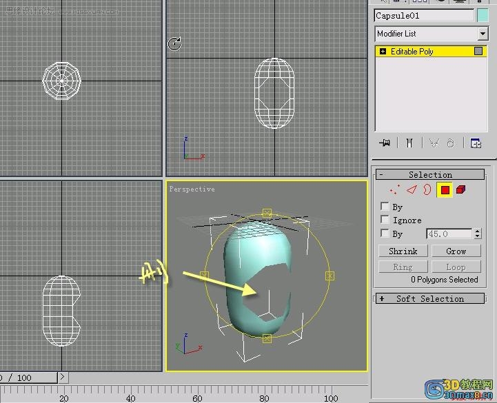Screen dimensions: 497x403
Task: Select Editable Poly in modifier stack
Action: point(431,52)
